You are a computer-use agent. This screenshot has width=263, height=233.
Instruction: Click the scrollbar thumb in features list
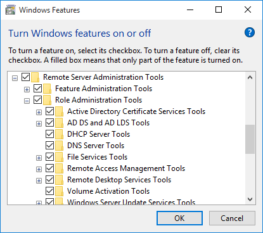pos(250,139)
